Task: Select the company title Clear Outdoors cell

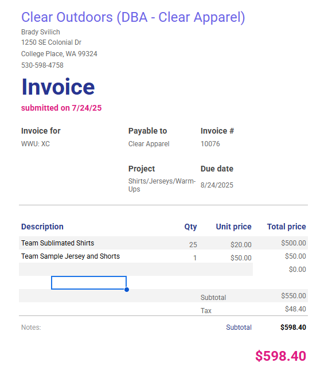Action: [133, 17]
